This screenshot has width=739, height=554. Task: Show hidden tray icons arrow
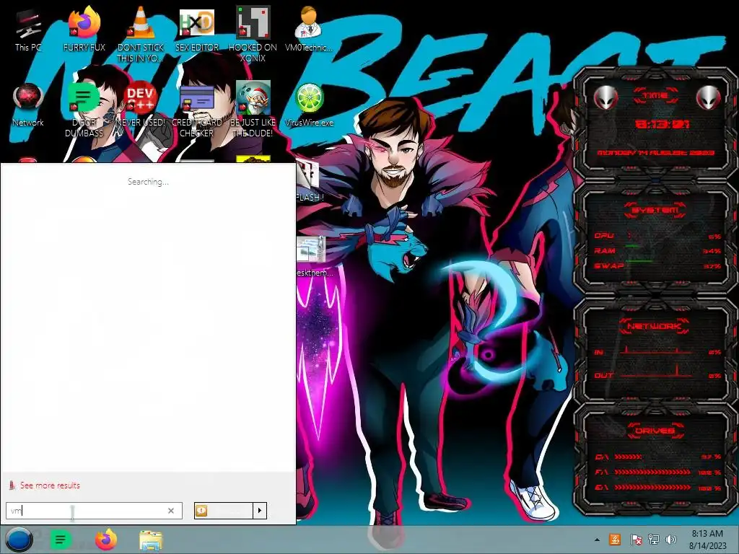[x=597, y=540]
